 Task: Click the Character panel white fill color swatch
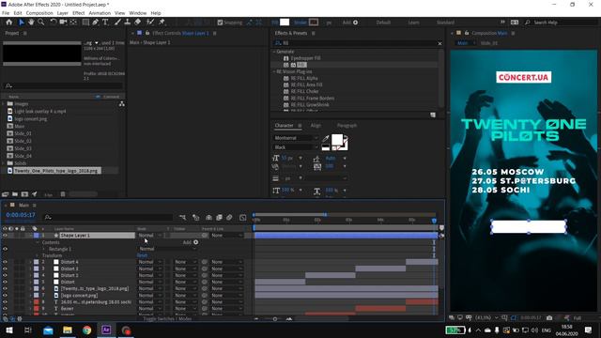point(337,140)
